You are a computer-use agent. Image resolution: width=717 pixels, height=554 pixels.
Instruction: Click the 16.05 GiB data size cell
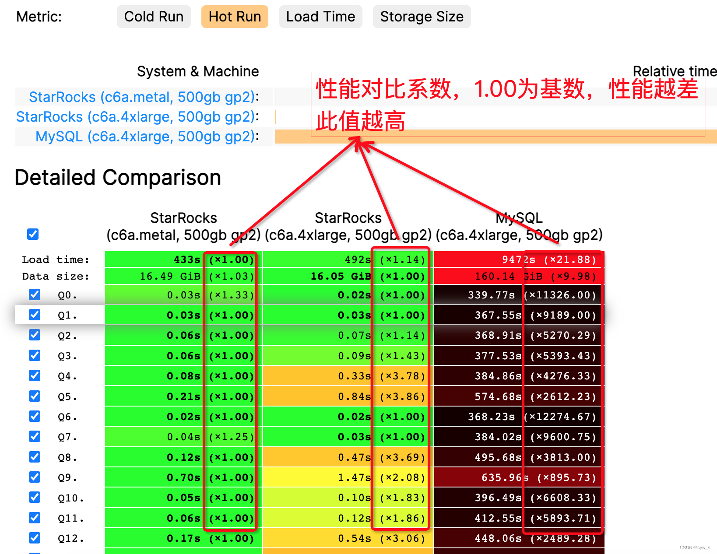coord(348,276)
